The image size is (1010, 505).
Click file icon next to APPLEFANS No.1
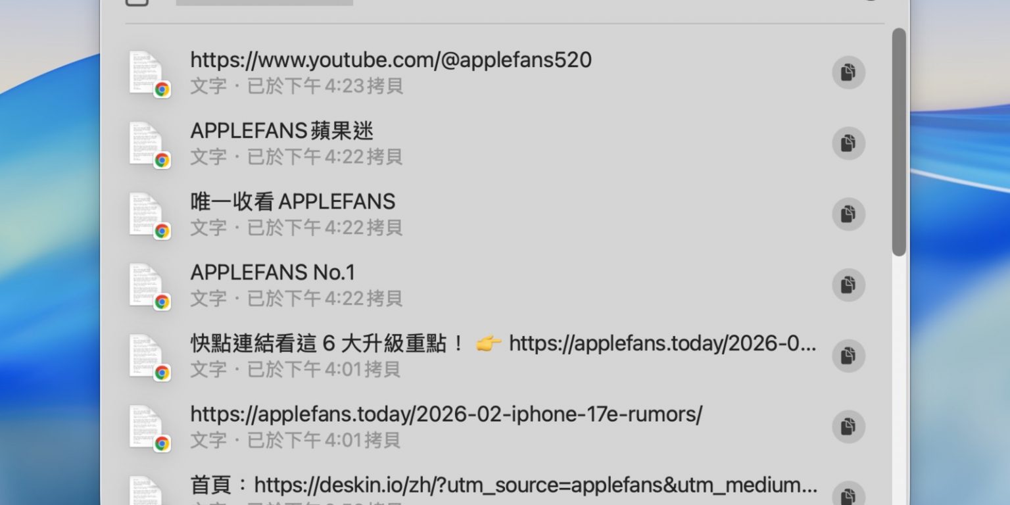tap(147, 285)
